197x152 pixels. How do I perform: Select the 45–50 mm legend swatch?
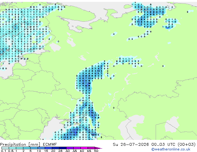click(x=91, y=148)
